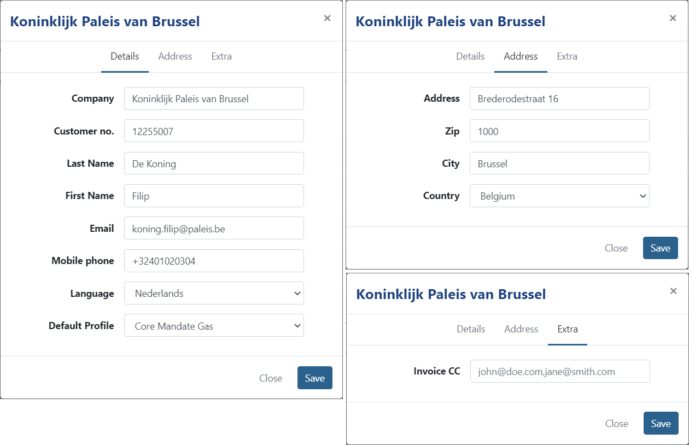Image resolution: width=689 pixels, height=445 pixels.
Task: Switch to Address tab in the Company form dialog
Action: pyautogui.click(x=175, y=56)
